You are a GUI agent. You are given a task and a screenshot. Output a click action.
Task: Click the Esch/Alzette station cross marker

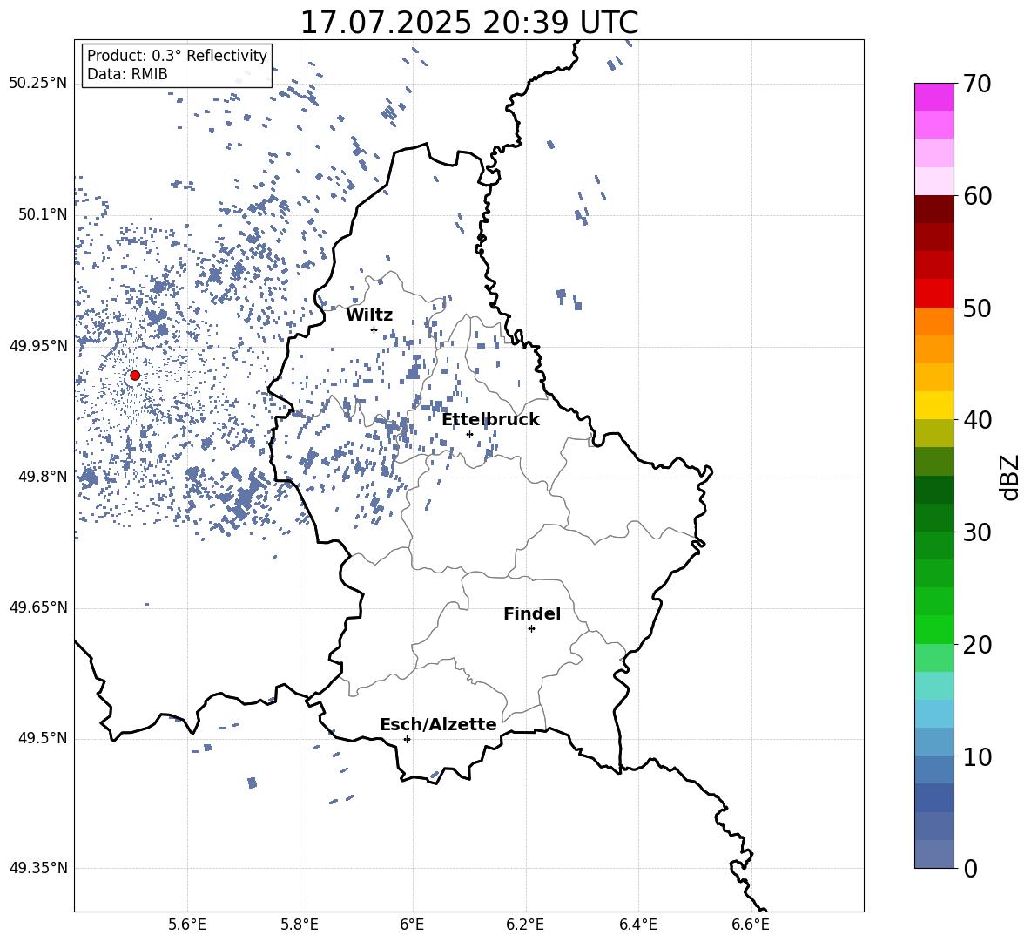pyautogui.click(x=407, y=739)
